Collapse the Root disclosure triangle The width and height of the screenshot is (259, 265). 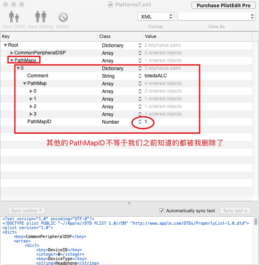tap(5, 45)
